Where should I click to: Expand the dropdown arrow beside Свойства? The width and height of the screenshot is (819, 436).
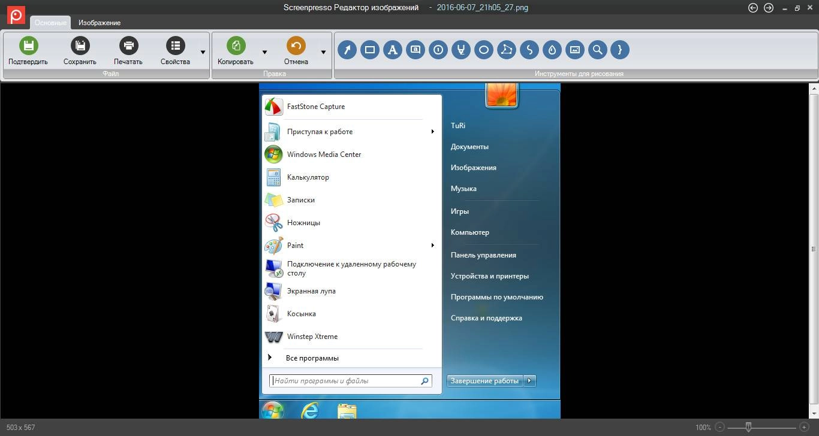tap(203, 52)
